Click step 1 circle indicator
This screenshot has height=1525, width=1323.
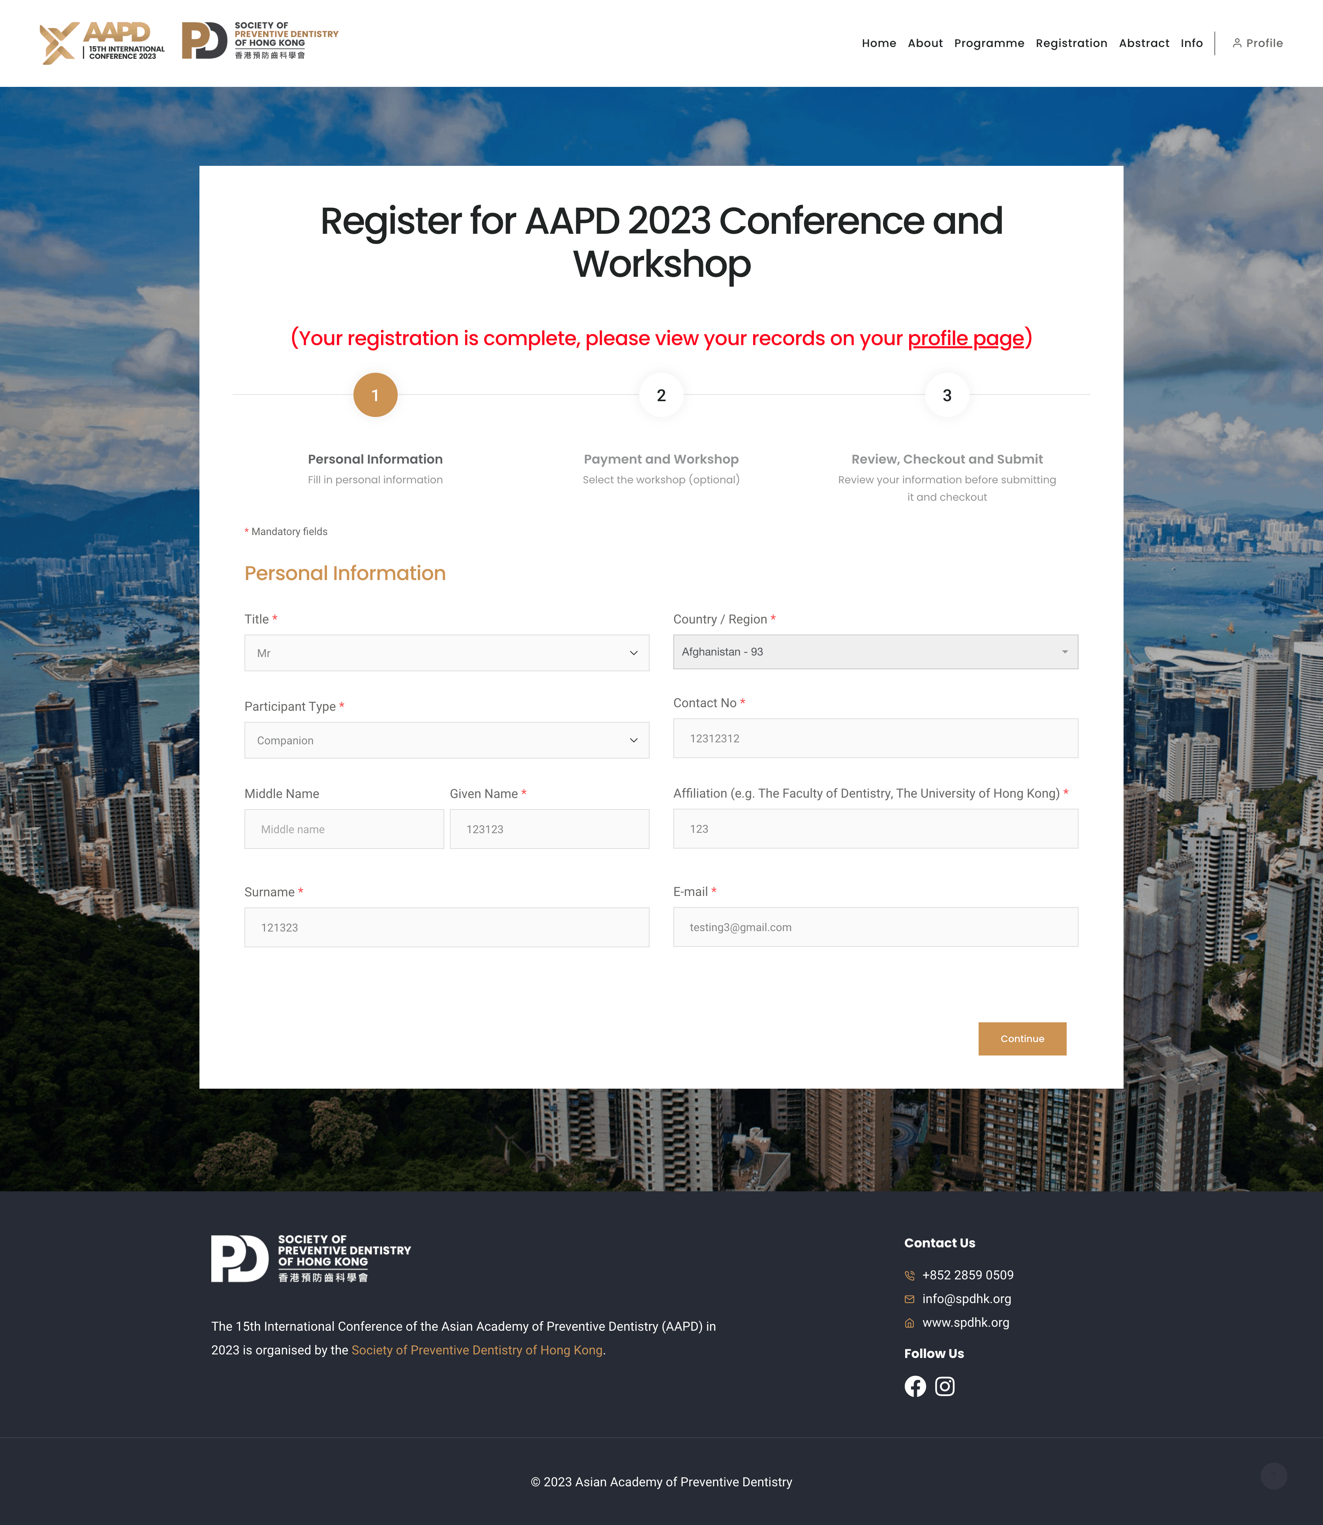[375, 395]
